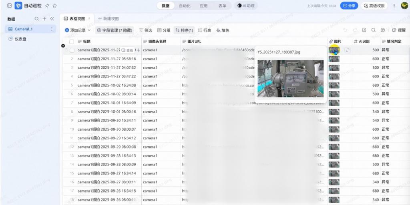Open the comments icon in toolbar
The width and height of the screenshot is (410, 205).
coord(383,30)
